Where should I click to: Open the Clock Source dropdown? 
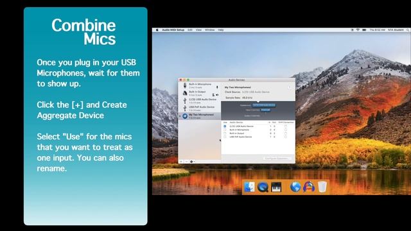coord(256,92)
